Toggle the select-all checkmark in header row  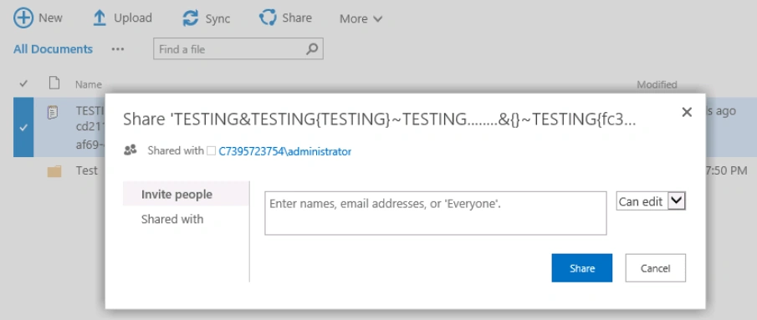(23, 84)
